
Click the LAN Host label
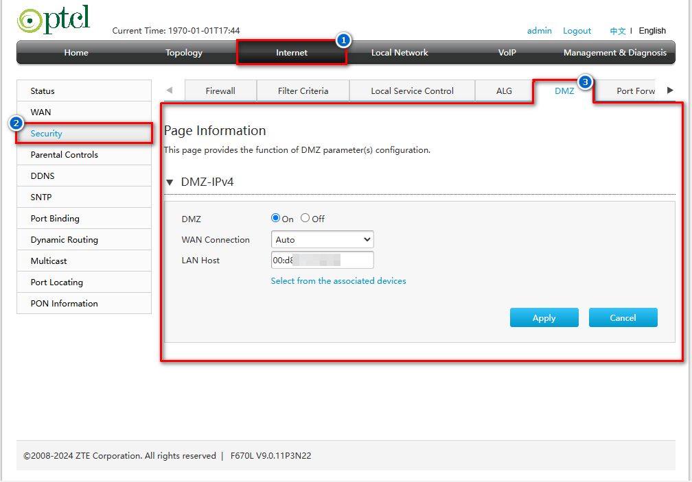tap(200, 261)
